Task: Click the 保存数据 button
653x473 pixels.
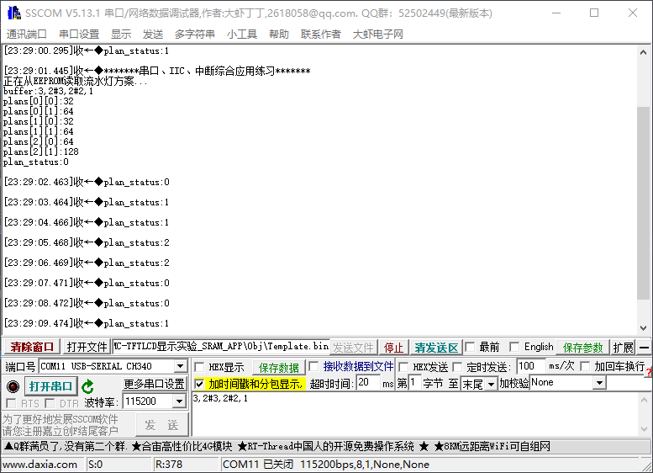Action: [x=279, y=368]
